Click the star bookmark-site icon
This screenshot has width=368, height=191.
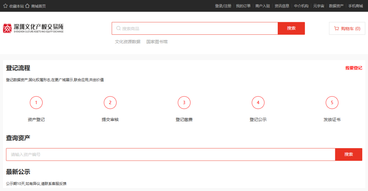pyautogui.click(x=5, y=6)
